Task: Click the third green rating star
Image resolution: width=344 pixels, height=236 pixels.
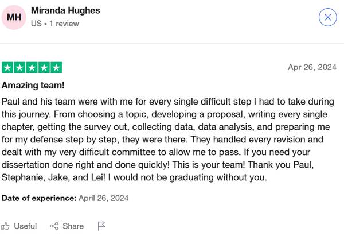Action: [x=32, y=68]
